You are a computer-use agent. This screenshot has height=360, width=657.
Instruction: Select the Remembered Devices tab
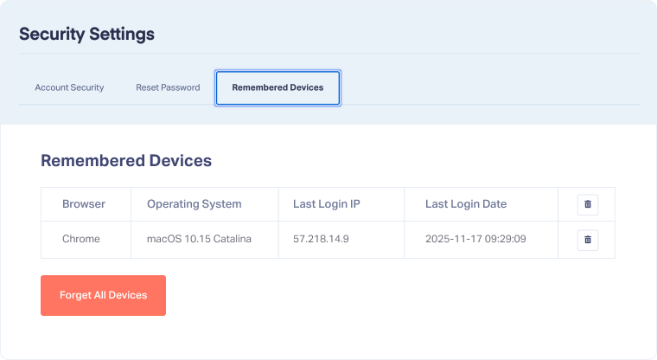click(277, 87)
